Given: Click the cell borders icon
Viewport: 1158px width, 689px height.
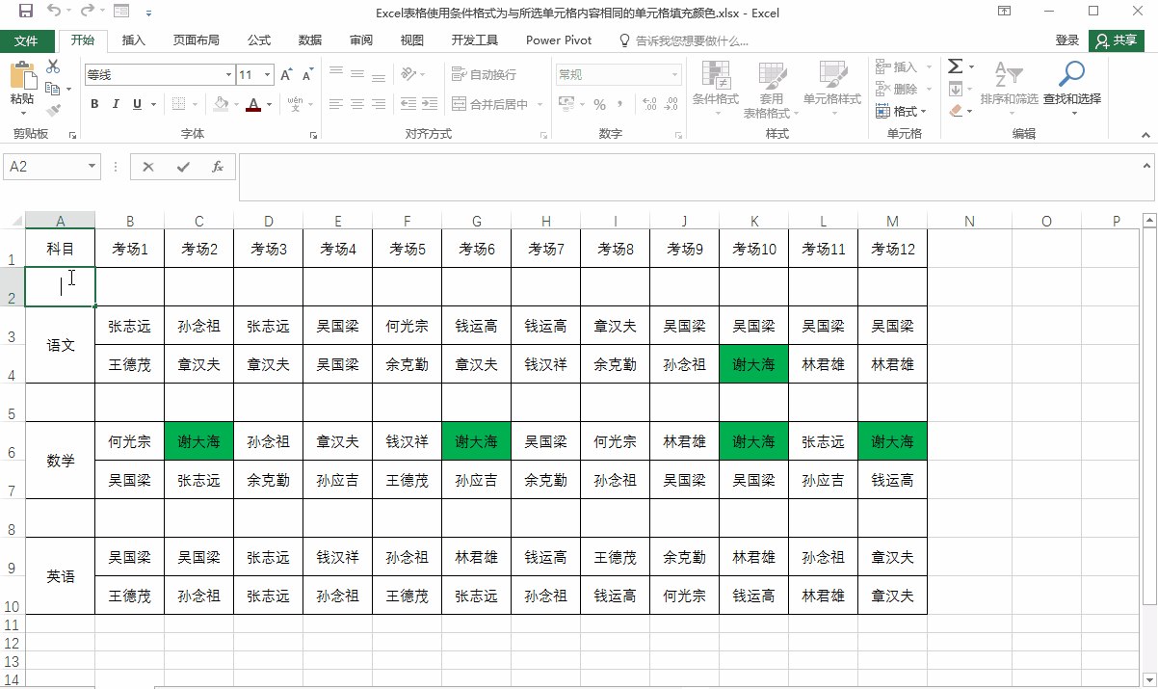Looking at the screenshot, I should pos(178,104).
